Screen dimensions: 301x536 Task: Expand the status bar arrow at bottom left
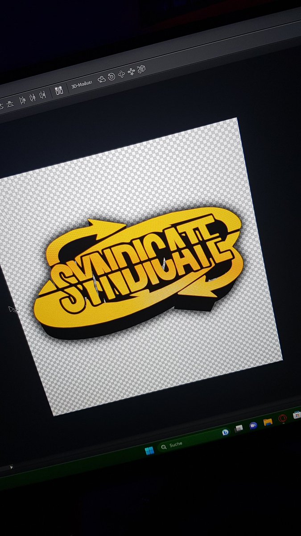tap(12, 467)
